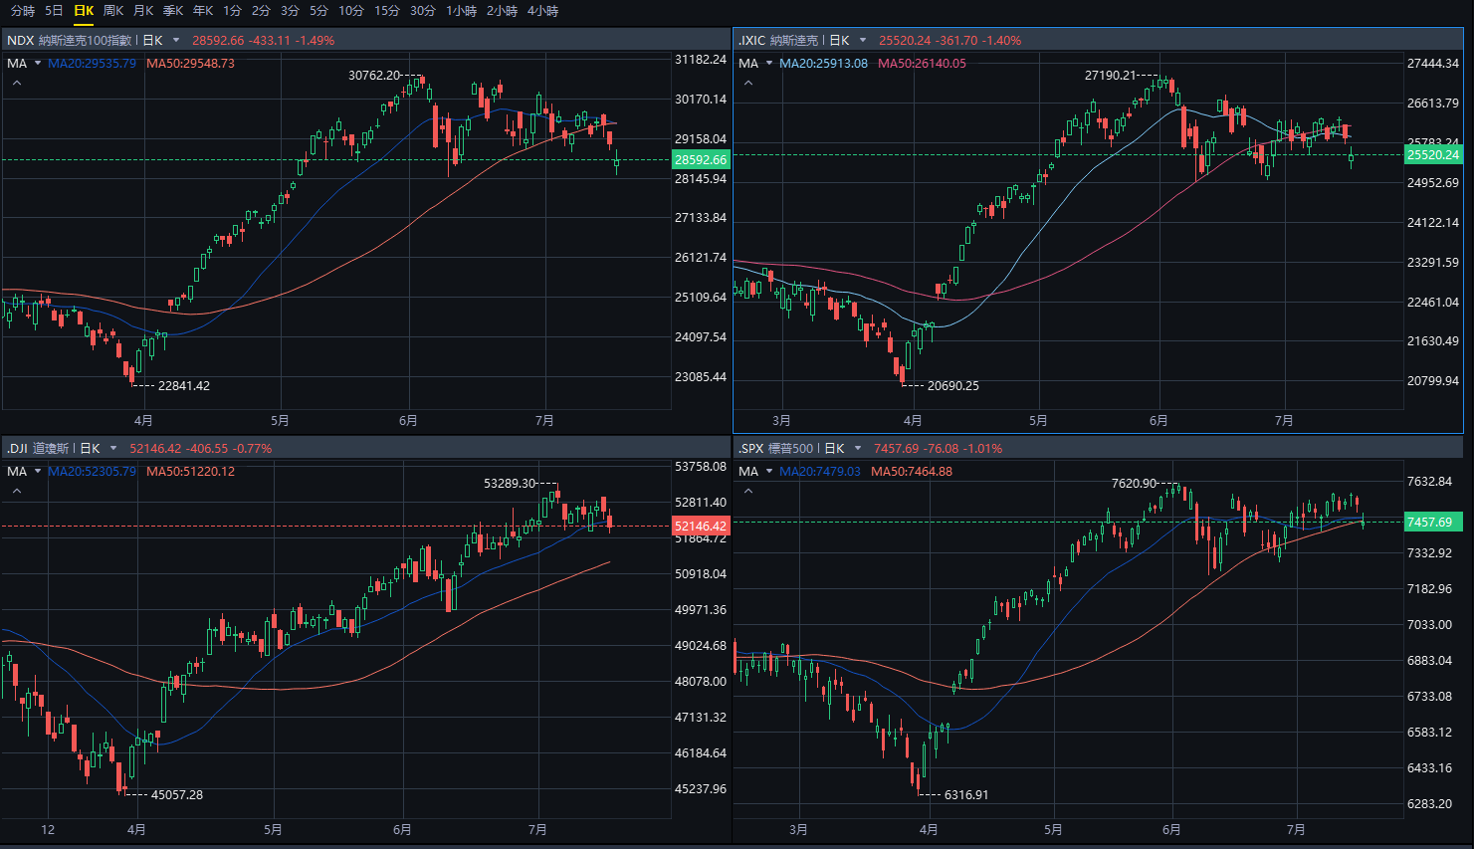Open .IXIC symbol dropdown arrow
The width and height of the screenshot is (1474, 849).
pos(863,41)
